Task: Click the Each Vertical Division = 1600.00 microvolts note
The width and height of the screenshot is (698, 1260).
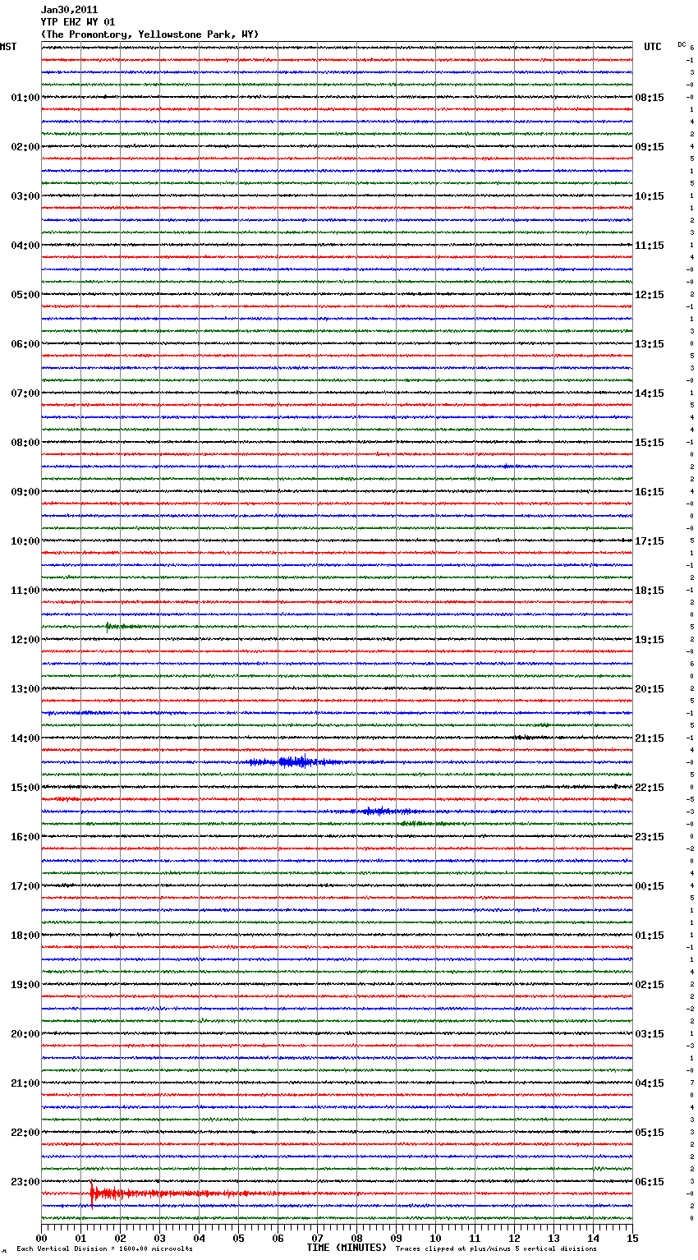Action: pyautogui.click(x=104, y=1249)
